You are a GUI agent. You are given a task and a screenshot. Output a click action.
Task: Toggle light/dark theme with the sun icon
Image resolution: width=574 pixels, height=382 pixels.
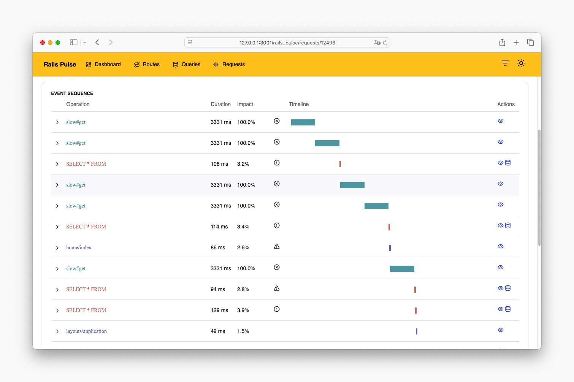[x=521, y=63]
